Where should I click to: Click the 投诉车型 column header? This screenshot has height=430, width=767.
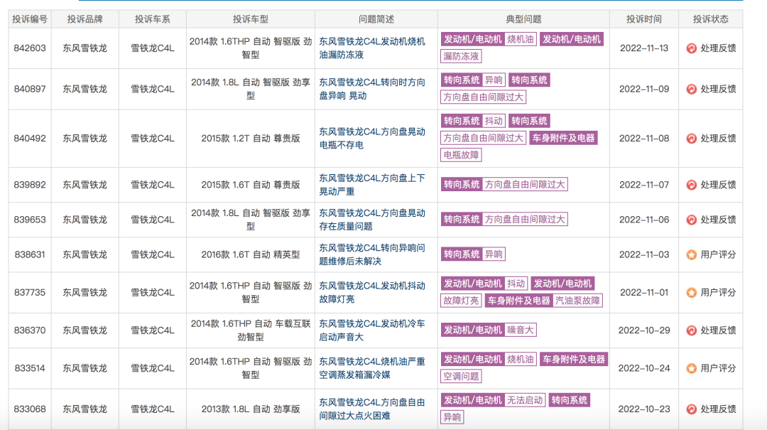point(251,19)
